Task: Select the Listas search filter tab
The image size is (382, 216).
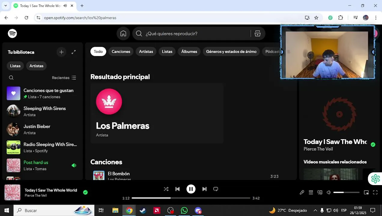Action: click(167, 52)
